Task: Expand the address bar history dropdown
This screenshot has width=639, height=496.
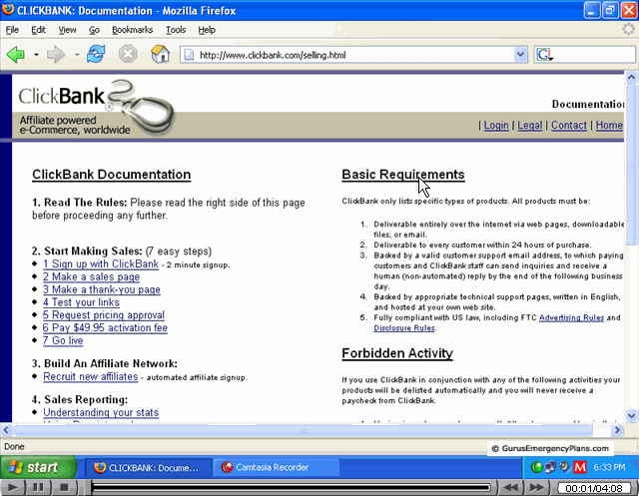Action: pyautogui.click(x=520, y=55)
